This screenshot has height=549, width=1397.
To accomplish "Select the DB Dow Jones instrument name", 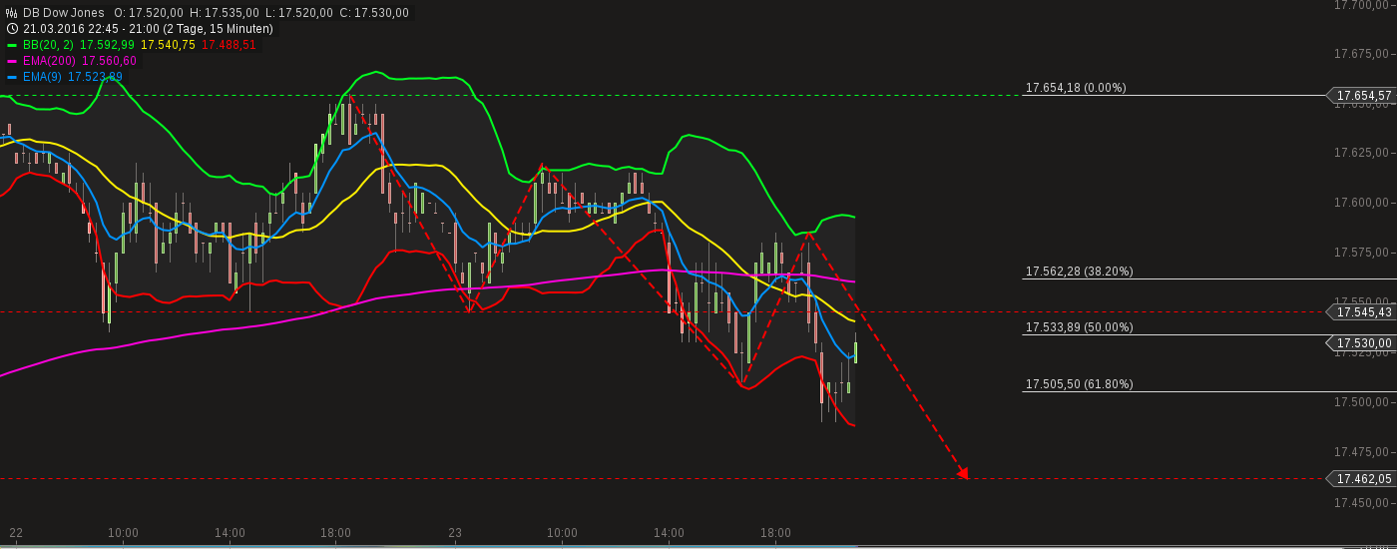I will click(63, 13).
